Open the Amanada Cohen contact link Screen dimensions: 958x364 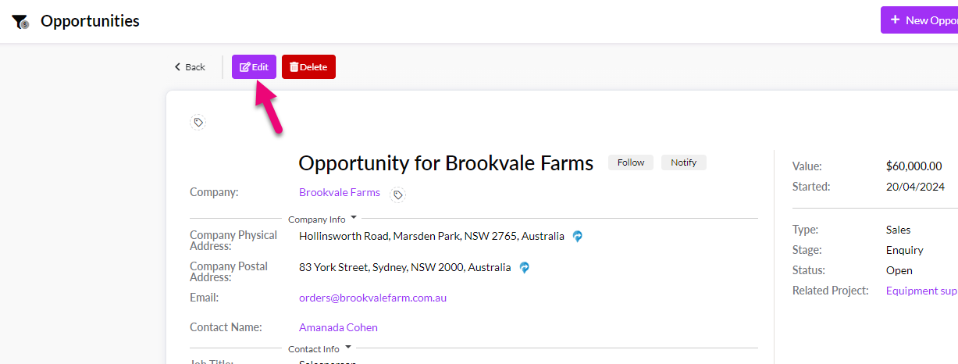click(x=338, y=327)
